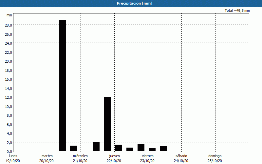Click the viernes day label
This screenshot has width=262, height=164.
148,156
